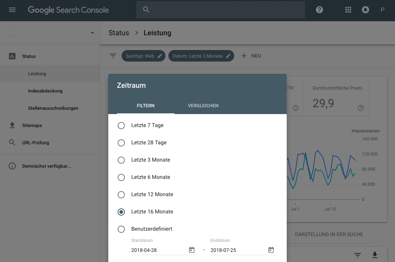The image size is (395, 262).
Task: Click the Sitemaps upload icon
Action: (12, 125)
